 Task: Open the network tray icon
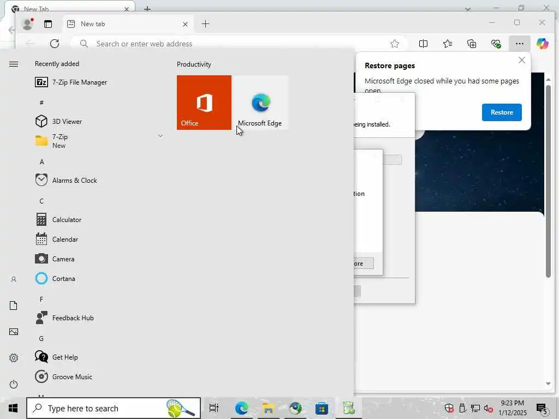475,408
